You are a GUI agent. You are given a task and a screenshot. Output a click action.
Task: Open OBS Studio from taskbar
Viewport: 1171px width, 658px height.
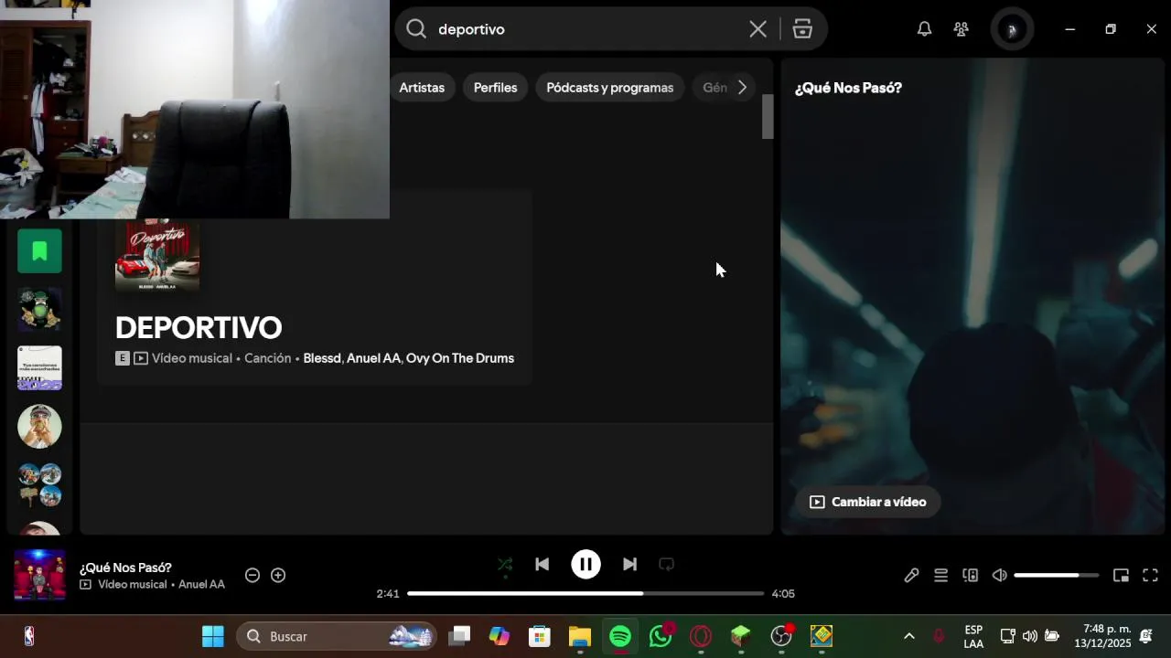pos(781,636)
